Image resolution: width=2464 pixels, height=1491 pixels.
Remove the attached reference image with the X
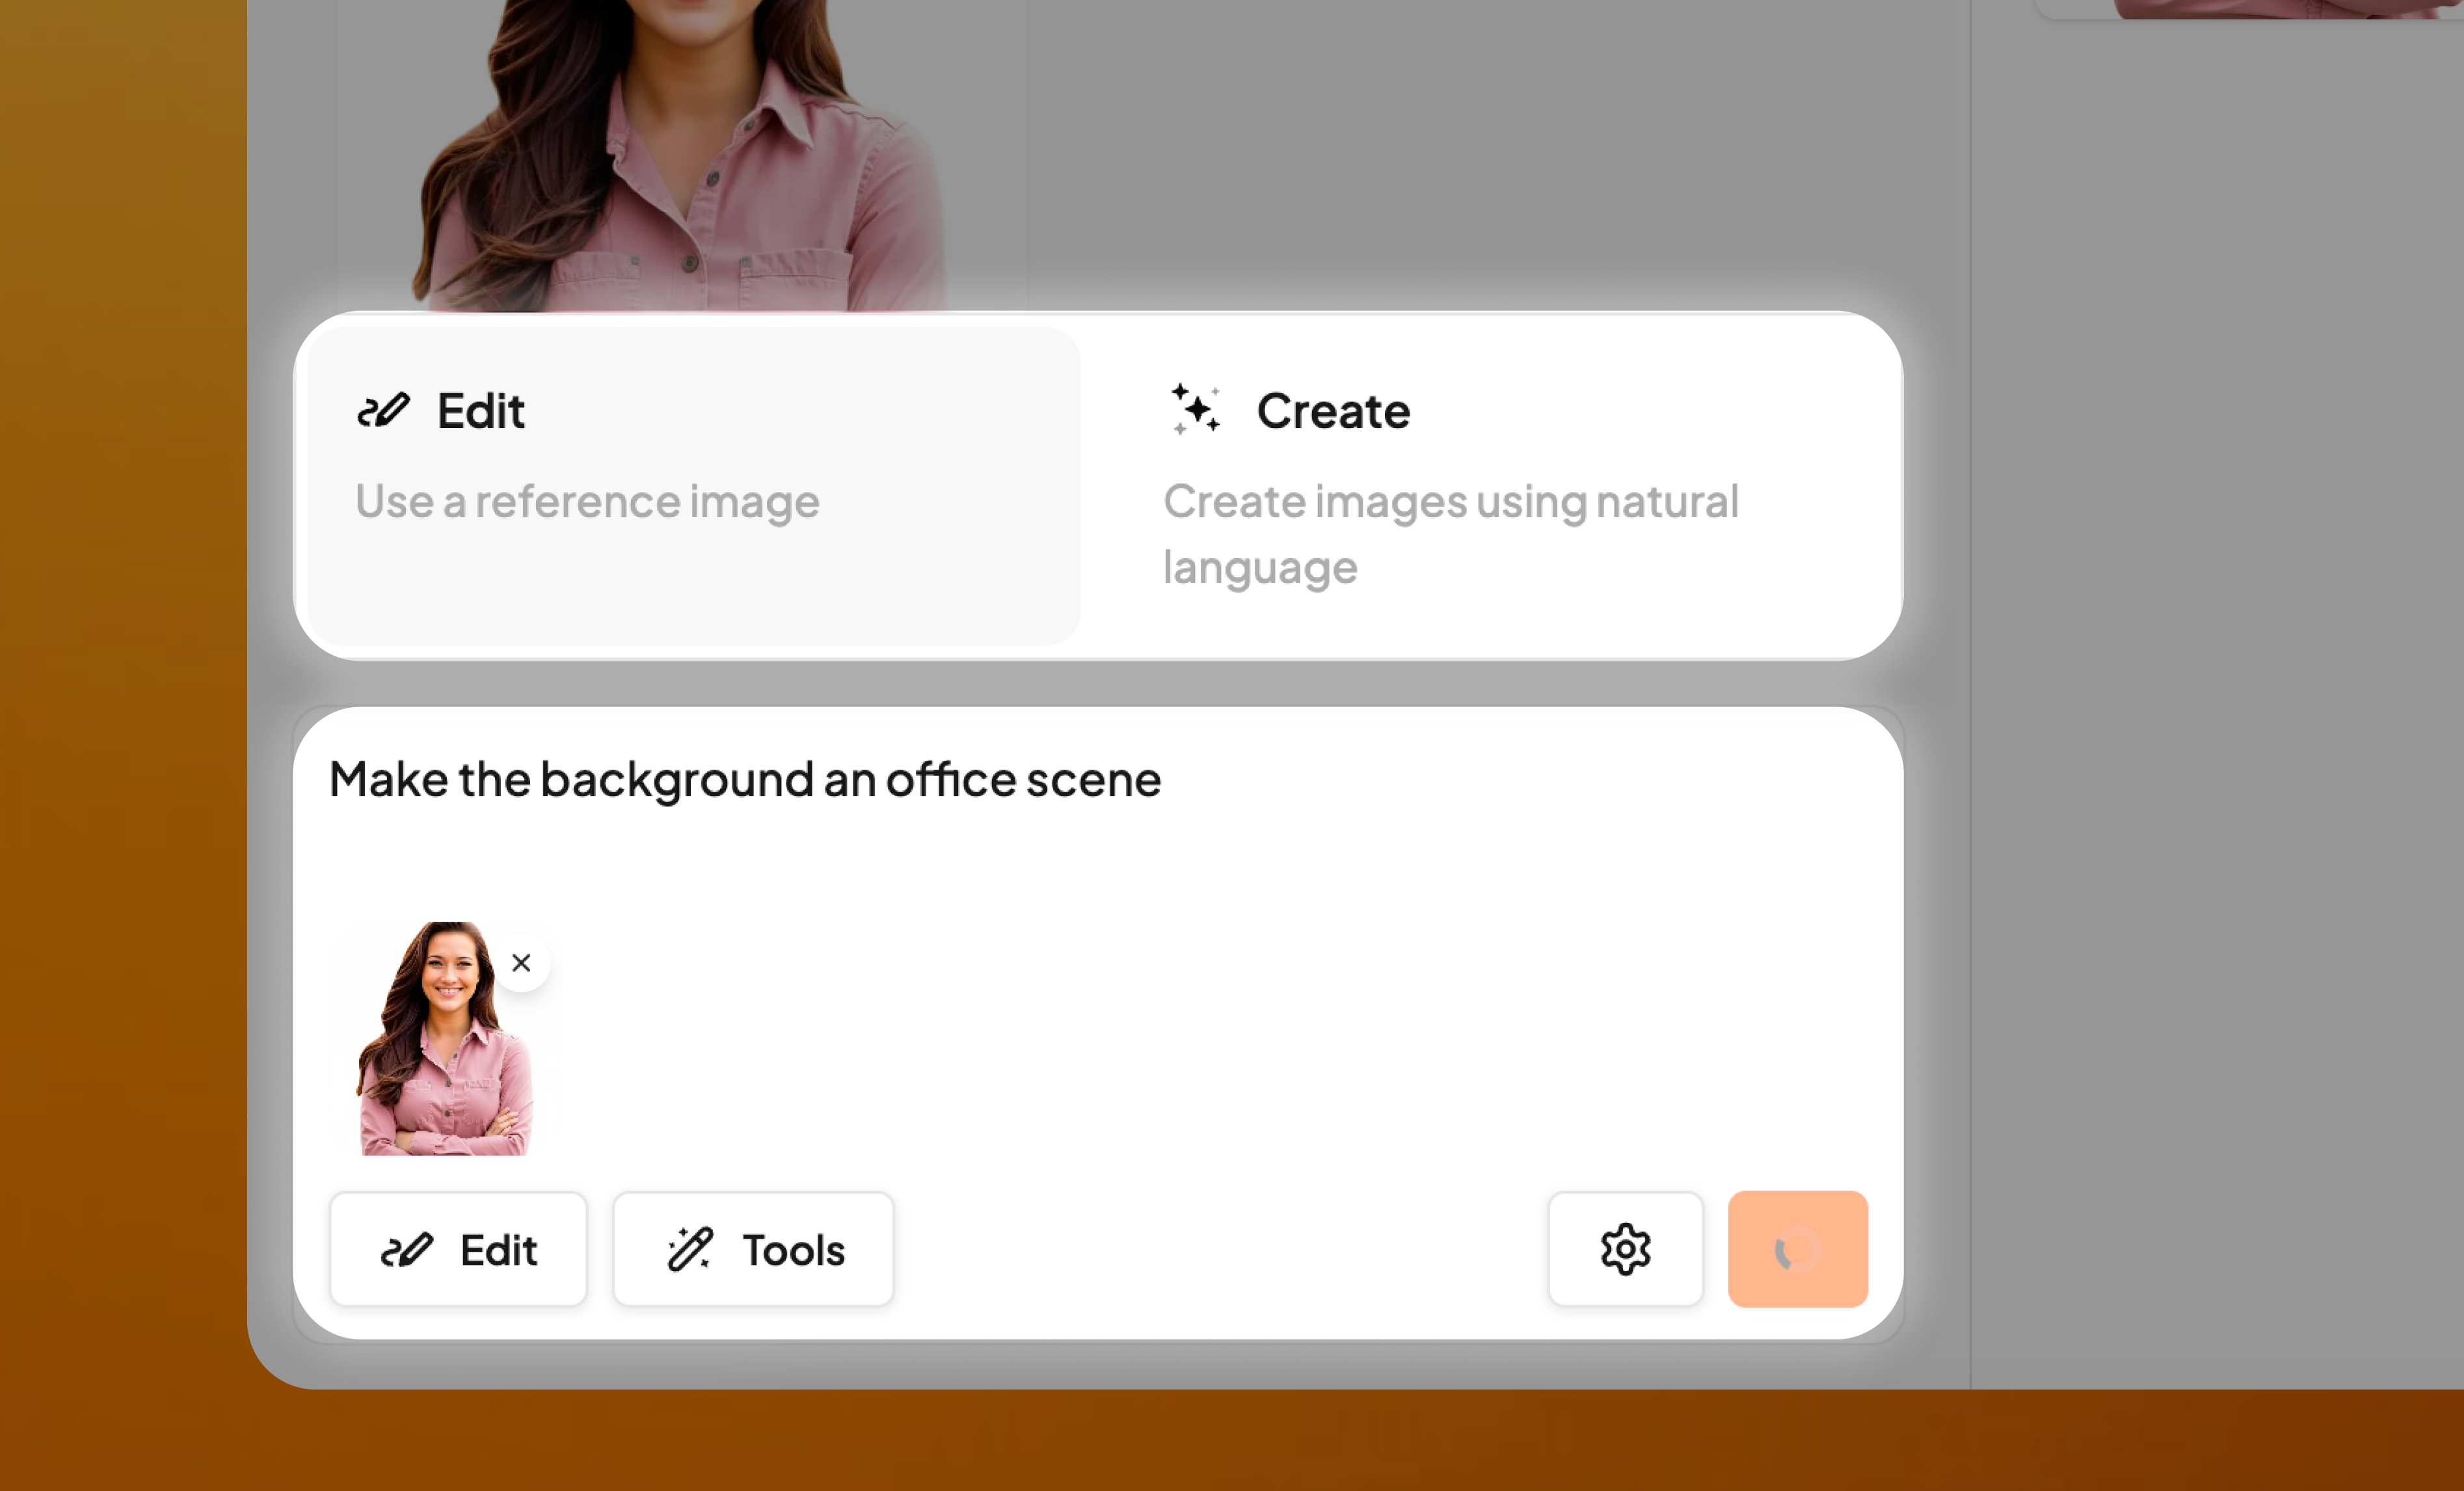tap(521, 963)
